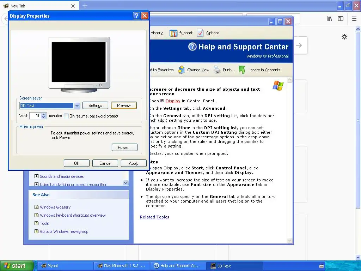This screenshot has height=271, width=361.
Task: Click the screen saver Settings button
Action: coord(95,105)
